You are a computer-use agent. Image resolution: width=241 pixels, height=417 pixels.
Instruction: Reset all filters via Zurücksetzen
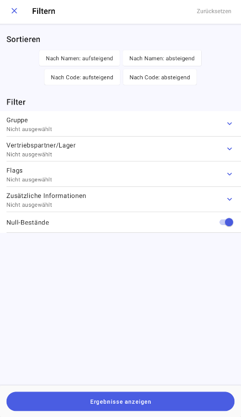pos(214,11)
